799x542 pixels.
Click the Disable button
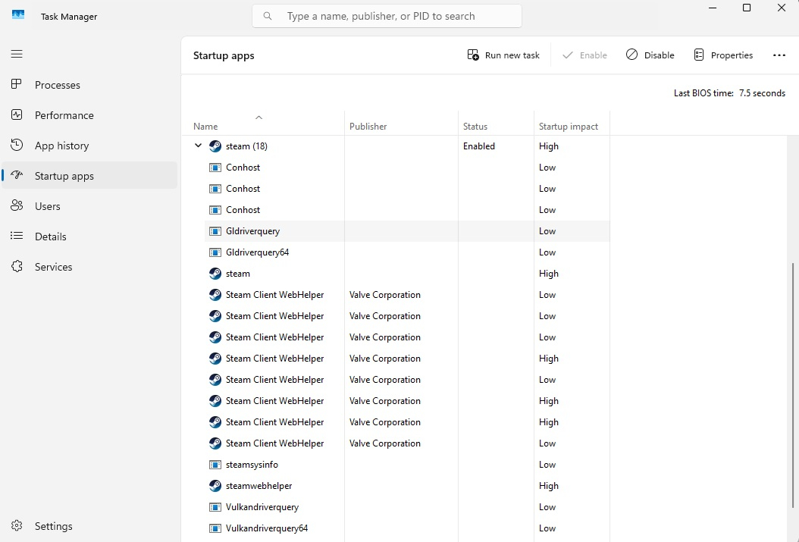tap(650, 55)
